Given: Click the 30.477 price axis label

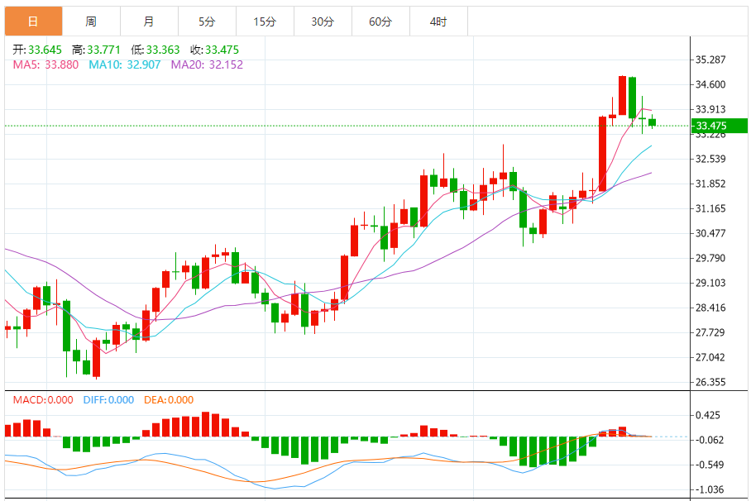Looking at the screenshot, I should tap(710, 233).
